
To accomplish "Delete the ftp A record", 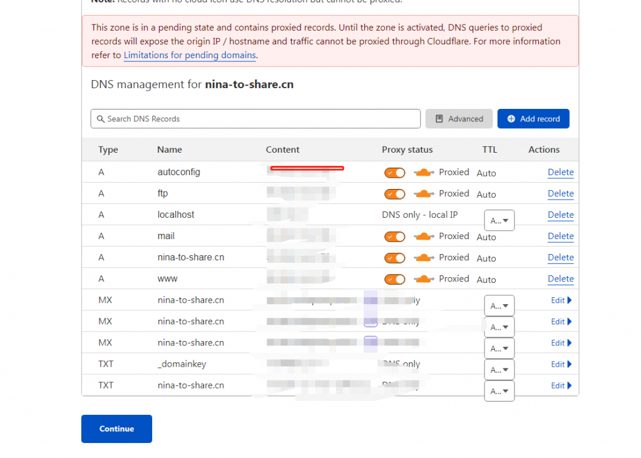I will click(560, 194).
